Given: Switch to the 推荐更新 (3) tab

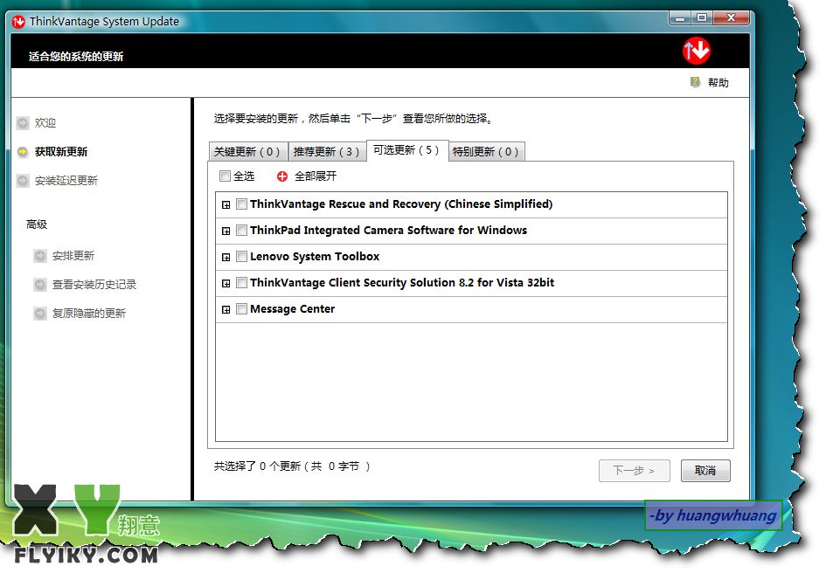Looking at the screenshot, I should click(x=327, y=152).
